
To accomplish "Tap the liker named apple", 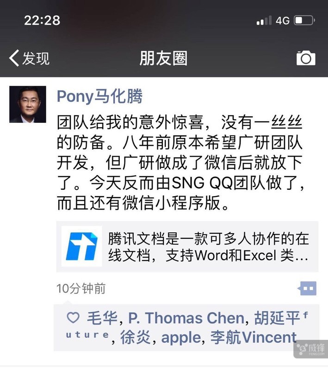I will pos(181,338).
